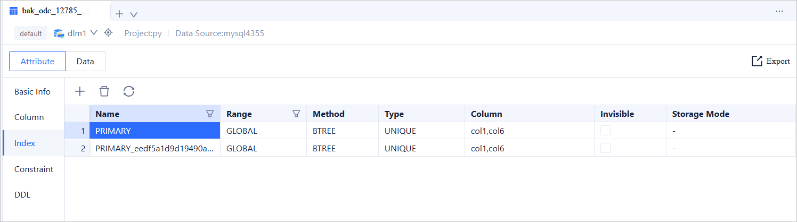Toggle Invisible checkbox for PRIMARY index
Viewport: 797px width, 222px height.
(605, 131)
